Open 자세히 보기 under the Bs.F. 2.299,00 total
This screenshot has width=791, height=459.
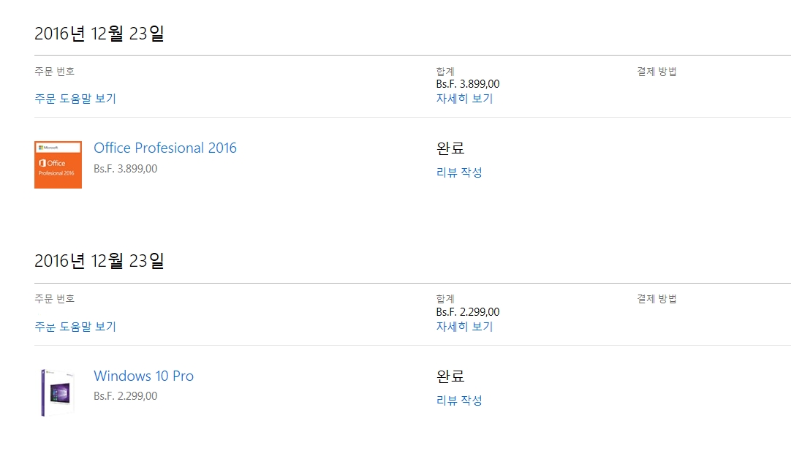pos(464,327)
